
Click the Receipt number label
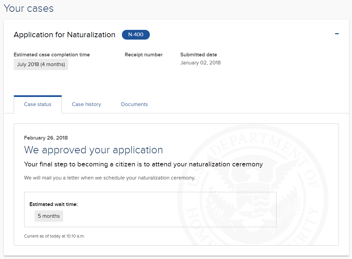(143, 55)
